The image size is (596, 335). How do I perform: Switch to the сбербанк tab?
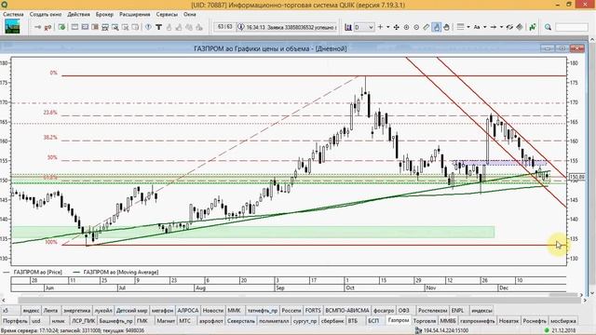pos(332,321)
